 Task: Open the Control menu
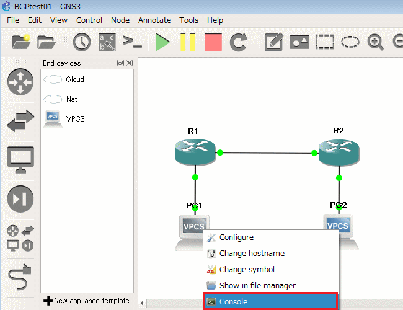point(89,20)
